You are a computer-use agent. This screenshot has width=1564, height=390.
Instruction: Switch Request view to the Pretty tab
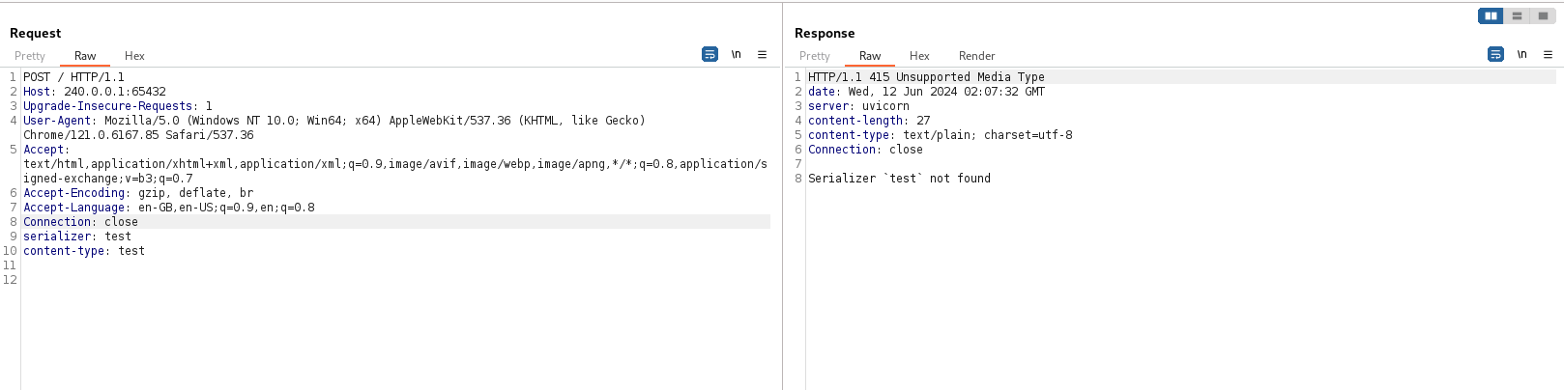[x=30, y=56]
